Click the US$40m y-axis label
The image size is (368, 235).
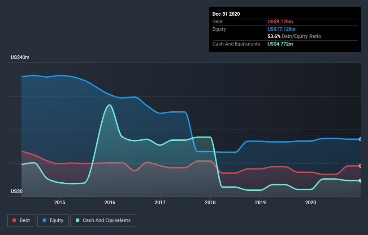(20, 57)
